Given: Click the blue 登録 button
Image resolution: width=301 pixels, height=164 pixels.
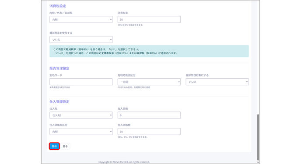Looking at the screenshot, I should (54, 147).
